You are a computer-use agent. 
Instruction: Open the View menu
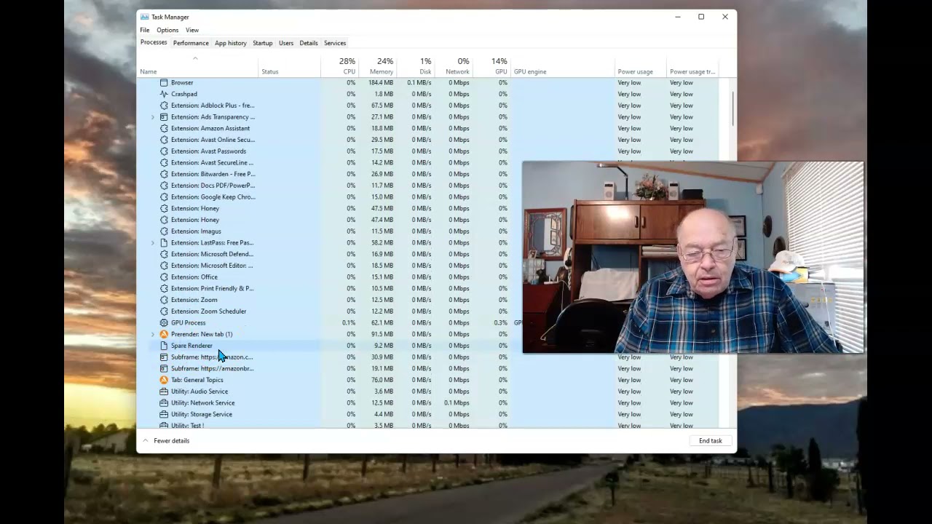point(192,30)
